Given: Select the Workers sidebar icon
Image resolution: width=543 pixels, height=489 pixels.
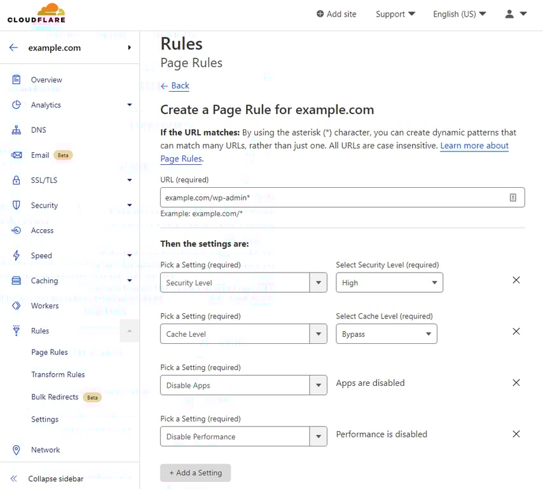Looking at the screenshot, I should pyautogui.click(x=17, y=306).
